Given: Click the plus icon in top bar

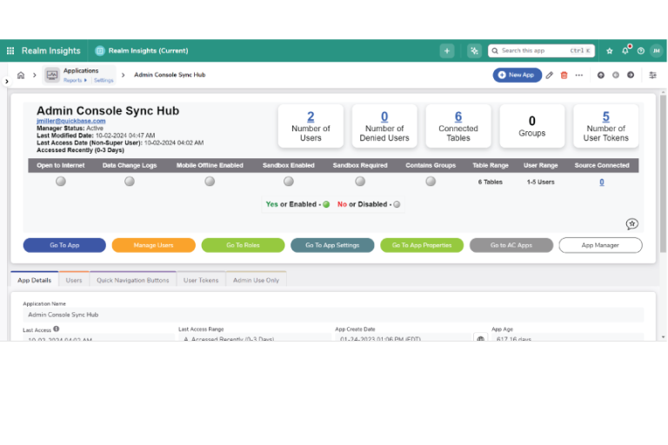Looking at the screenshot, I should pos(447,51).
